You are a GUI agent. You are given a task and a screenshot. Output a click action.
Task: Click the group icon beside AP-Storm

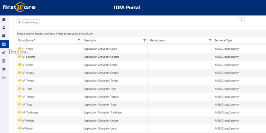[20, 65]
